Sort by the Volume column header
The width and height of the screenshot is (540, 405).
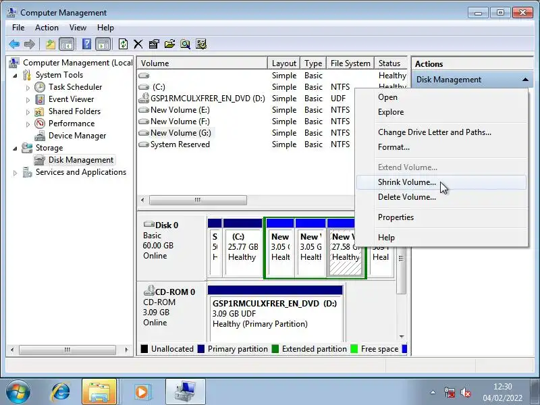[202, 63]
